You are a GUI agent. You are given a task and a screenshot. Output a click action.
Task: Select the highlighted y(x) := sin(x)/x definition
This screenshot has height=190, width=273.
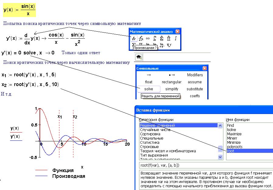click(19, 10)
